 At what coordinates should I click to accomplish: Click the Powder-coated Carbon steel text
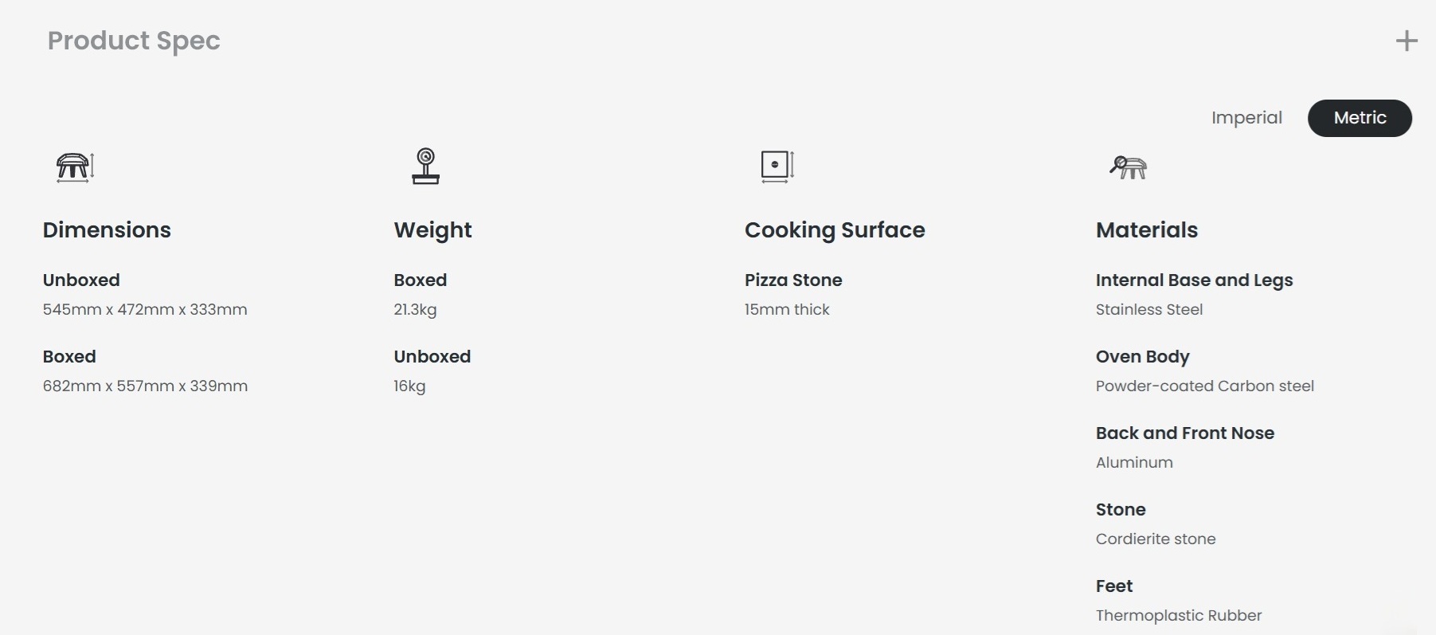[1205, 386]
